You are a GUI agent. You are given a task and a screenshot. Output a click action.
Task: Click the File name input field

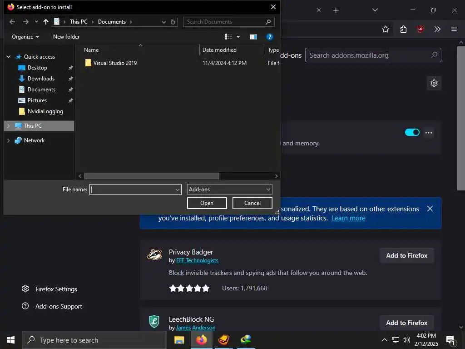pyautogui.click(x=132, y=189)
